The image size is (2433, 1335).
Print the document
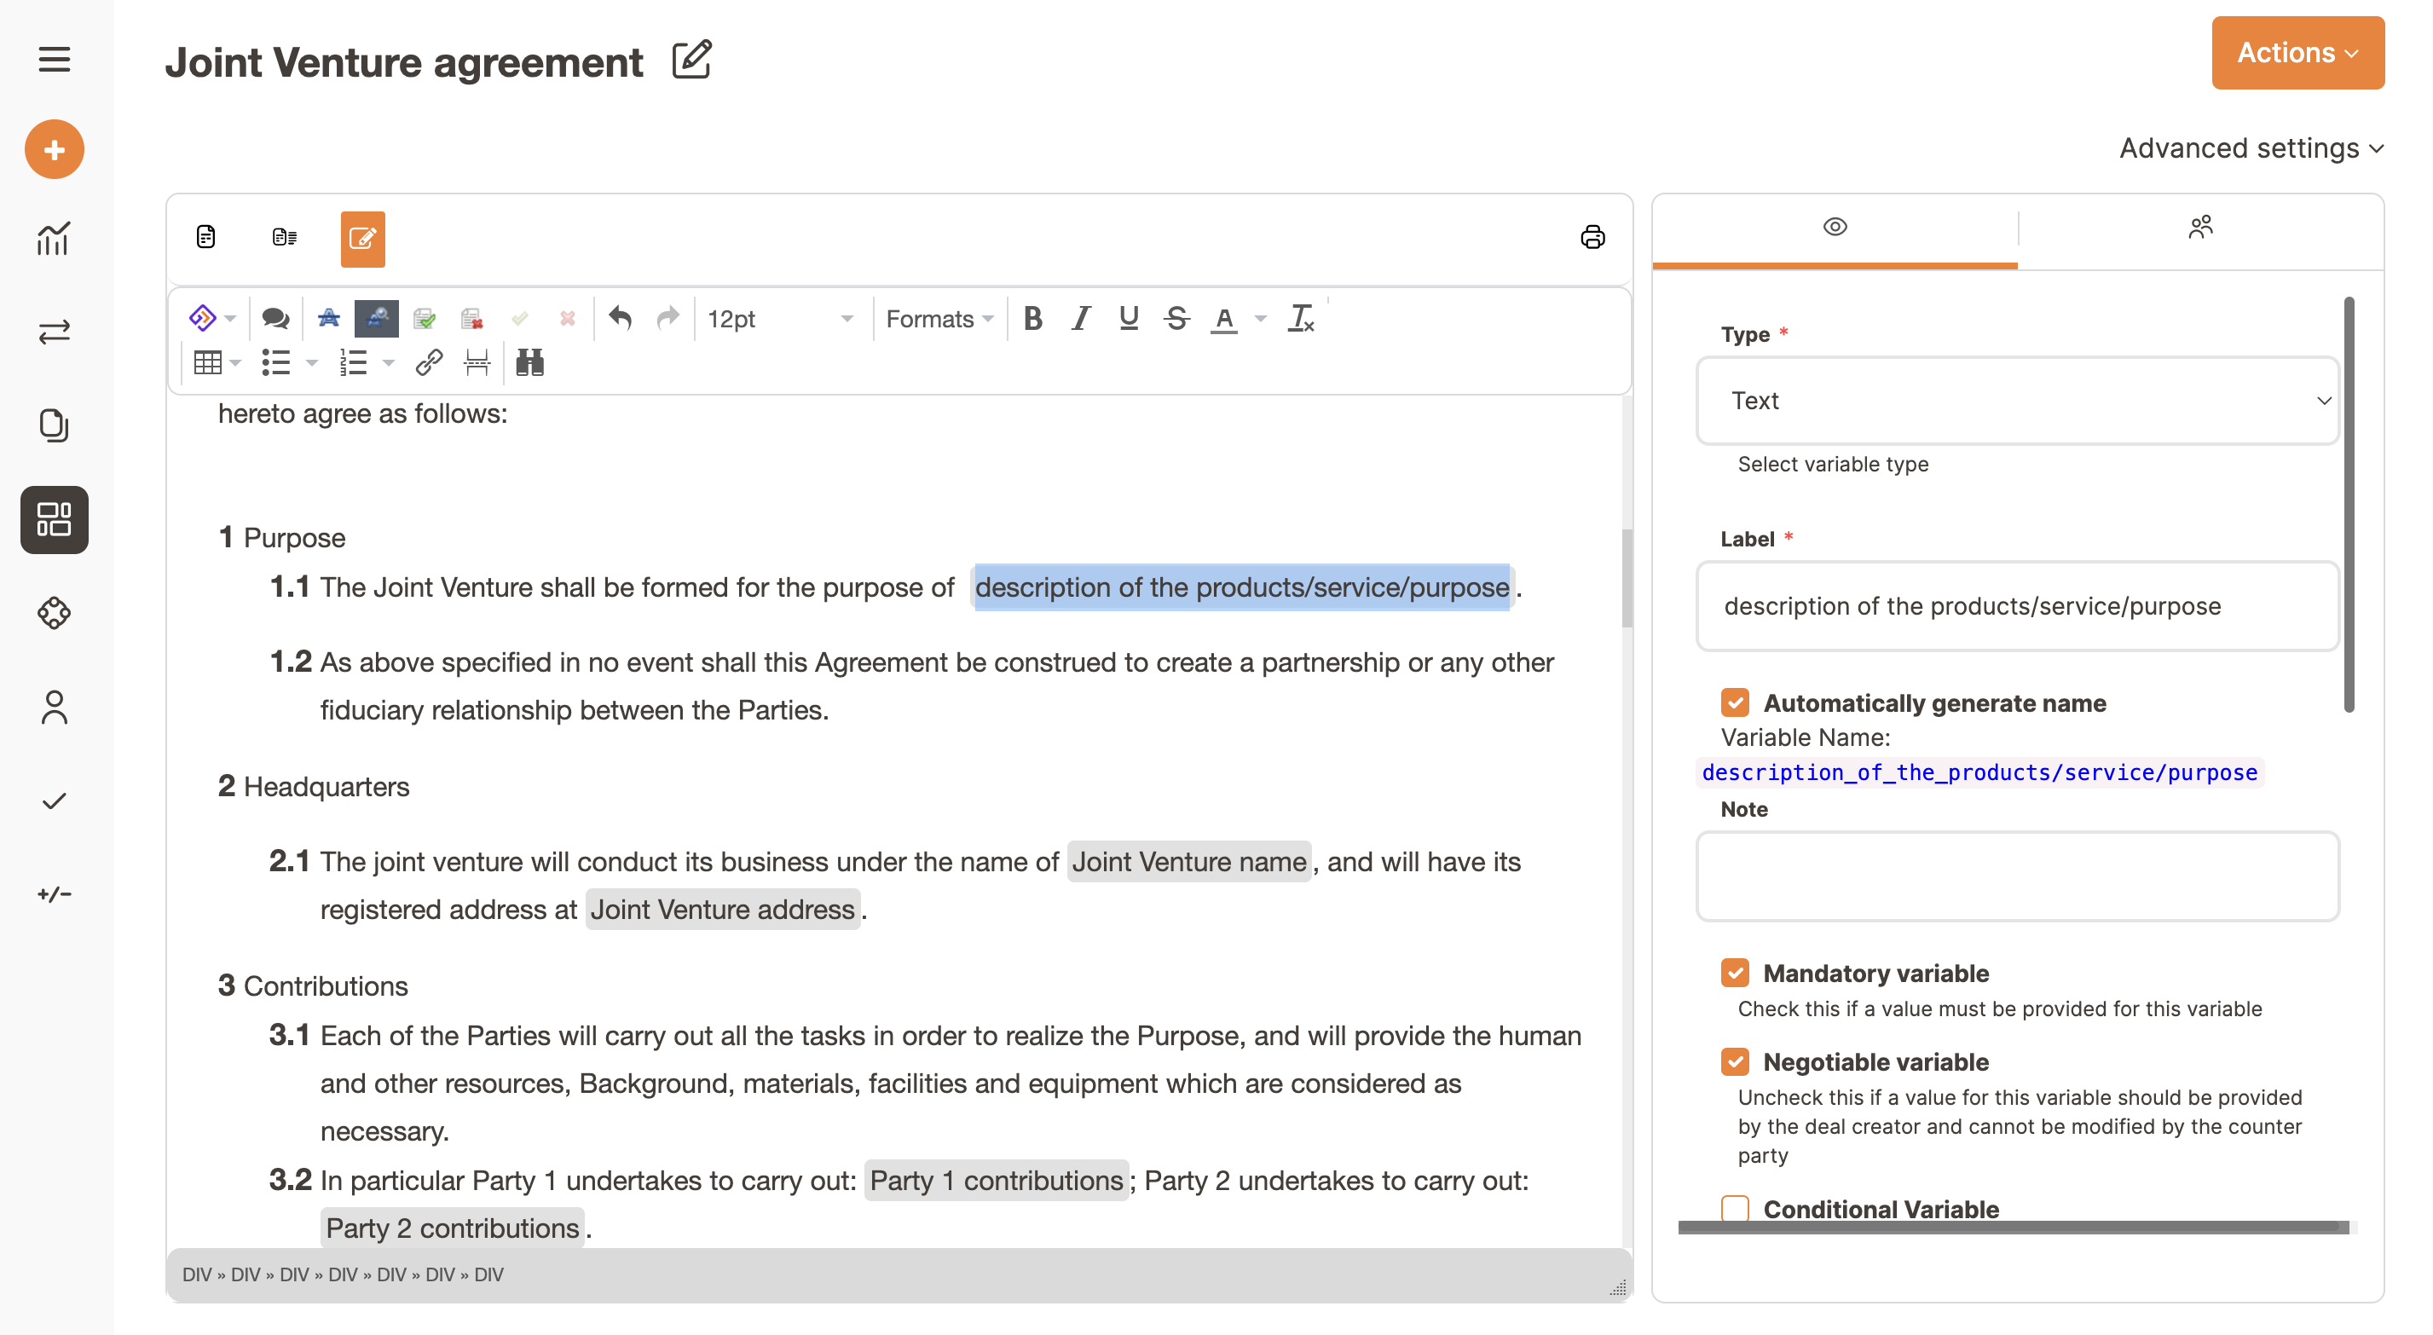(1592, 236)
